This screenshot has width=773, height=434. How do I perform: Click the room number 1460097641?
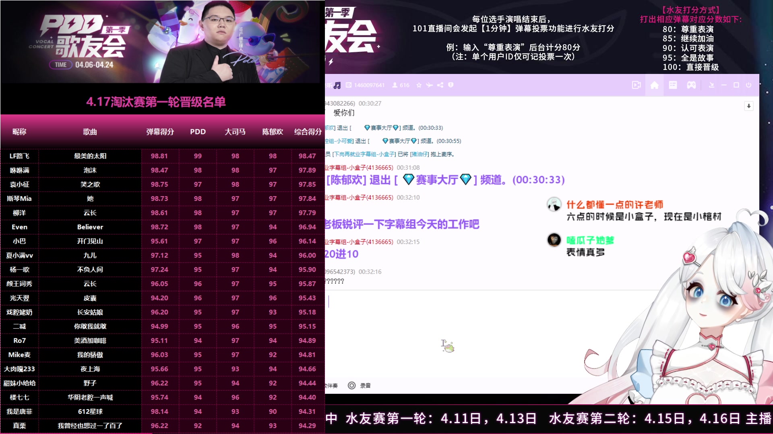pos(369,85)
